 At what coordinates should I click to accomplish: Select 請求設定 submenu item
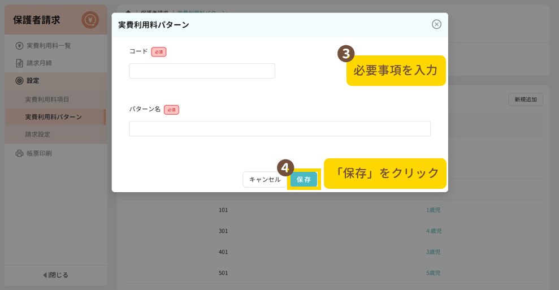[37, 135]
